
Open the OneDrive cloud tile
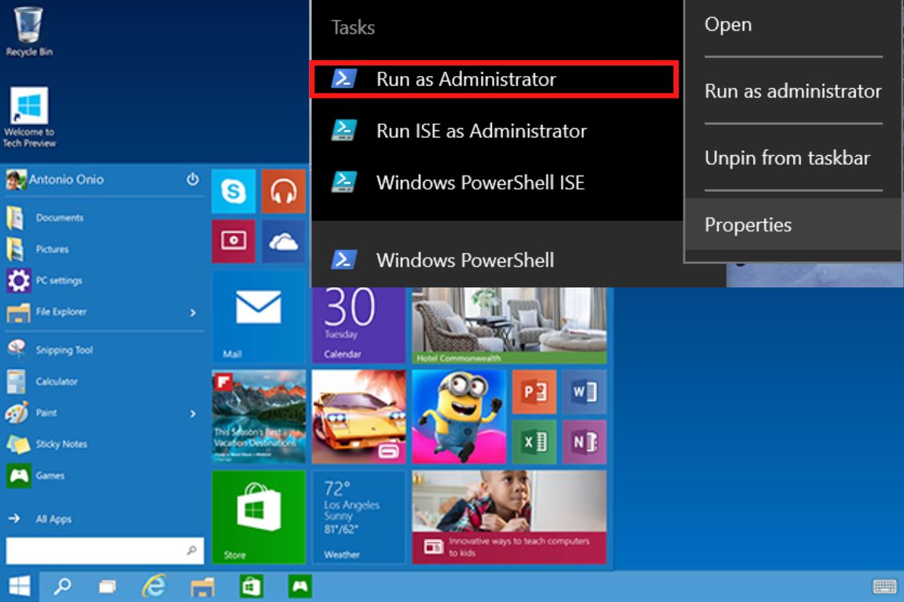(x=283, y=241)
